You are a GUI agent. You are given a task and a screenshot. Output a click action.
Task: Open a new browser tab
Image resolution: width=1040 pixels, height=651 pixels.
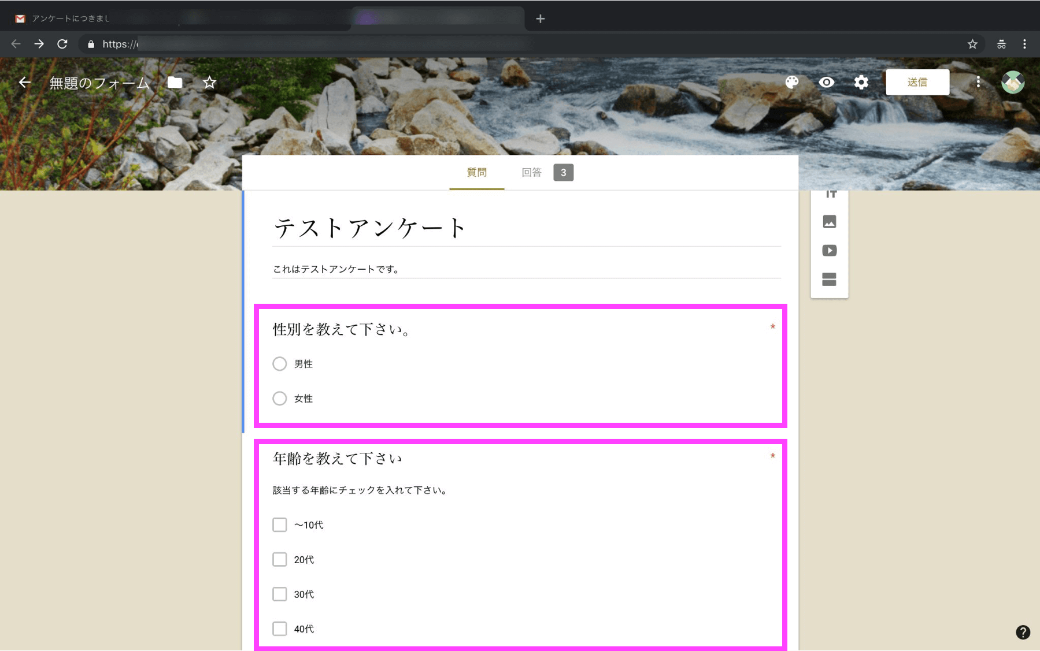pyautogui.click(x=540, y=18)
